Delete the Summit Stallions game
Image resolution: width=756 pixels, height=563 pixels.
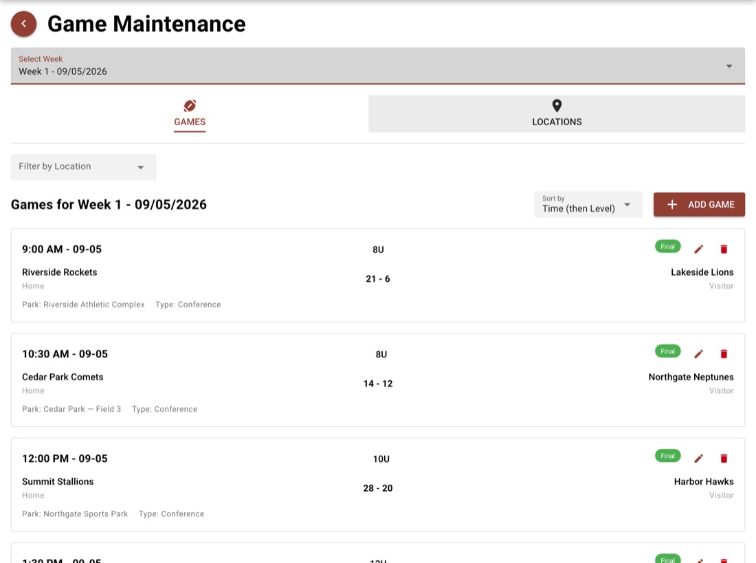[724, 459]
